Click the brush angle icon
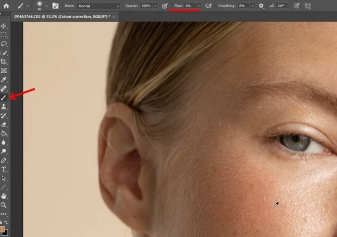The width and height of the screenshot is (337, 237). tap(272, 6)
